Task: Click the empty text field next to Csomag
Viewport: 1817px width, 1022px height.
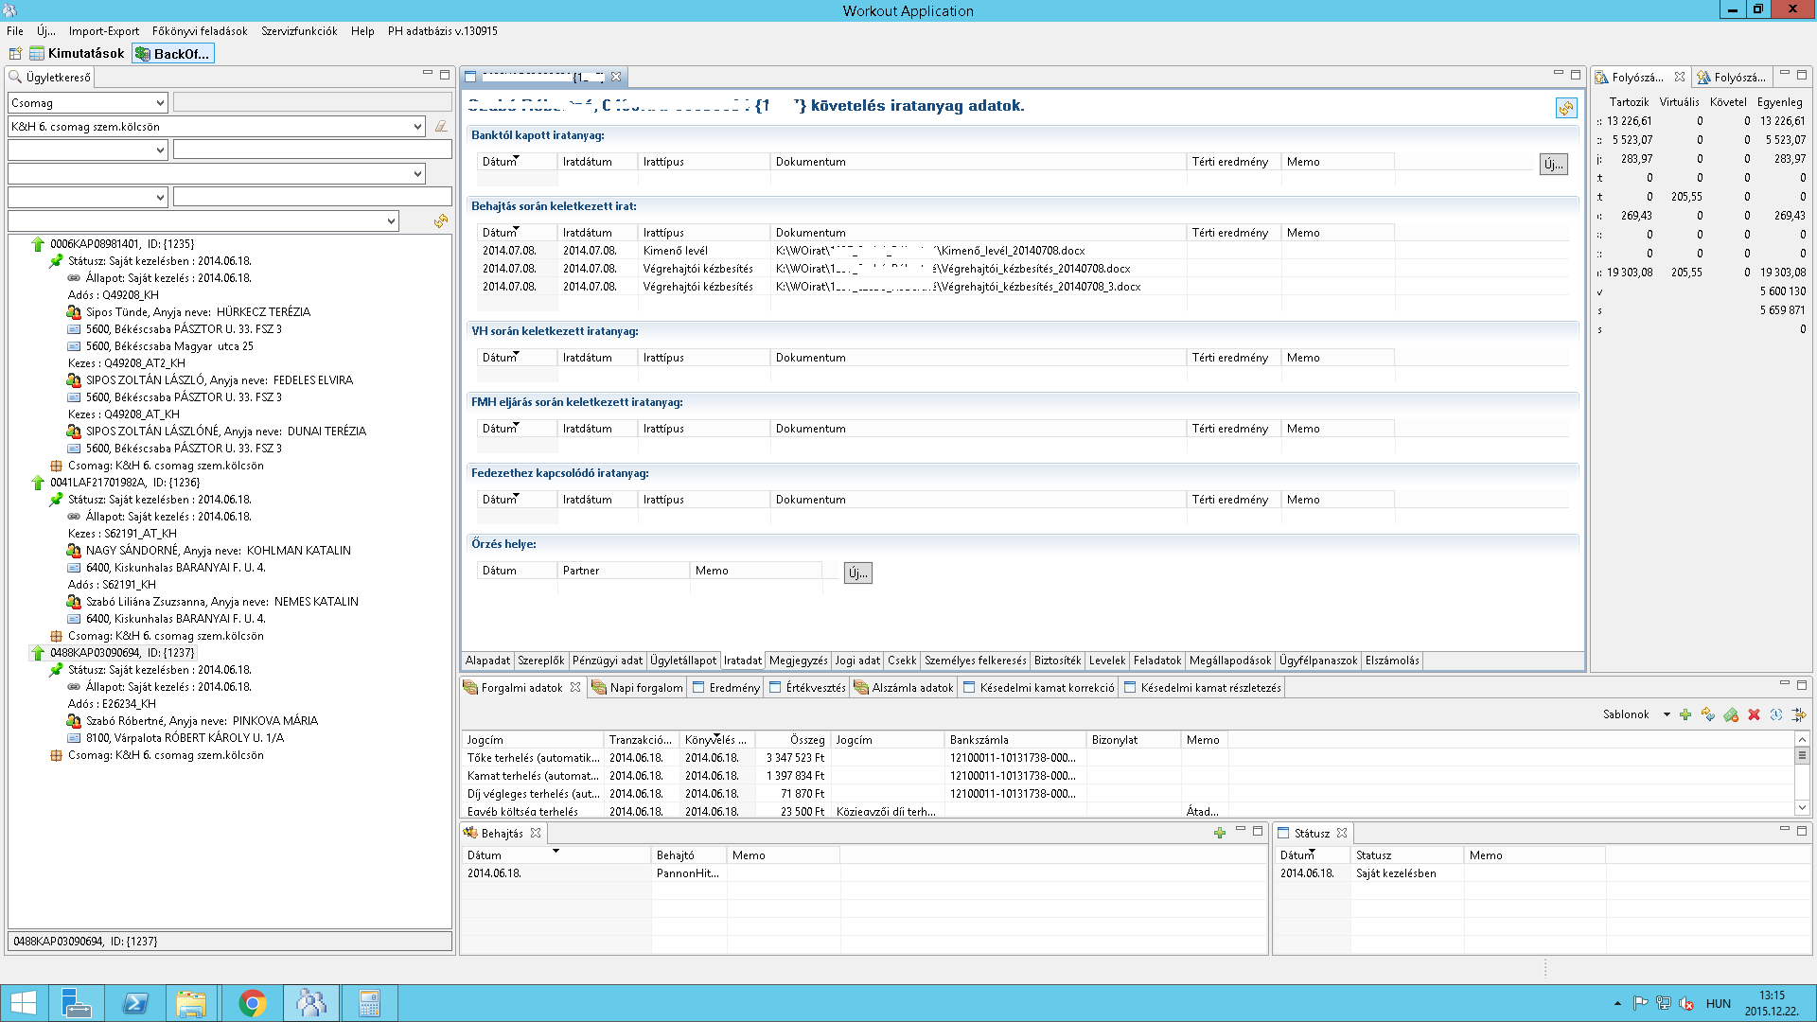Action: coord(312,103)
